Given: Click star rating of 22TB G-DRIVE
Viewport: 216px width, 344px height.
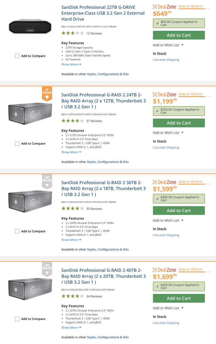Looking at the screenshot, I should [x=72, y=33].
